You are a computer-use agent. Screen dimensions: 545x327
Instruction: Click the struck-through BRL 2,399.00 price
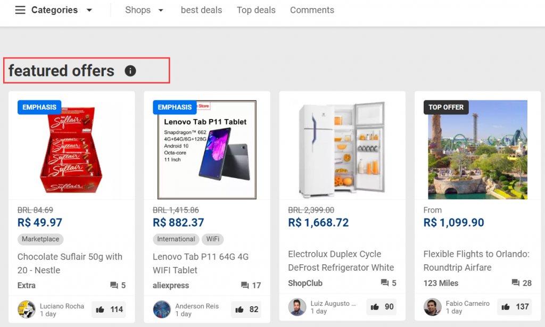[311, 210]
